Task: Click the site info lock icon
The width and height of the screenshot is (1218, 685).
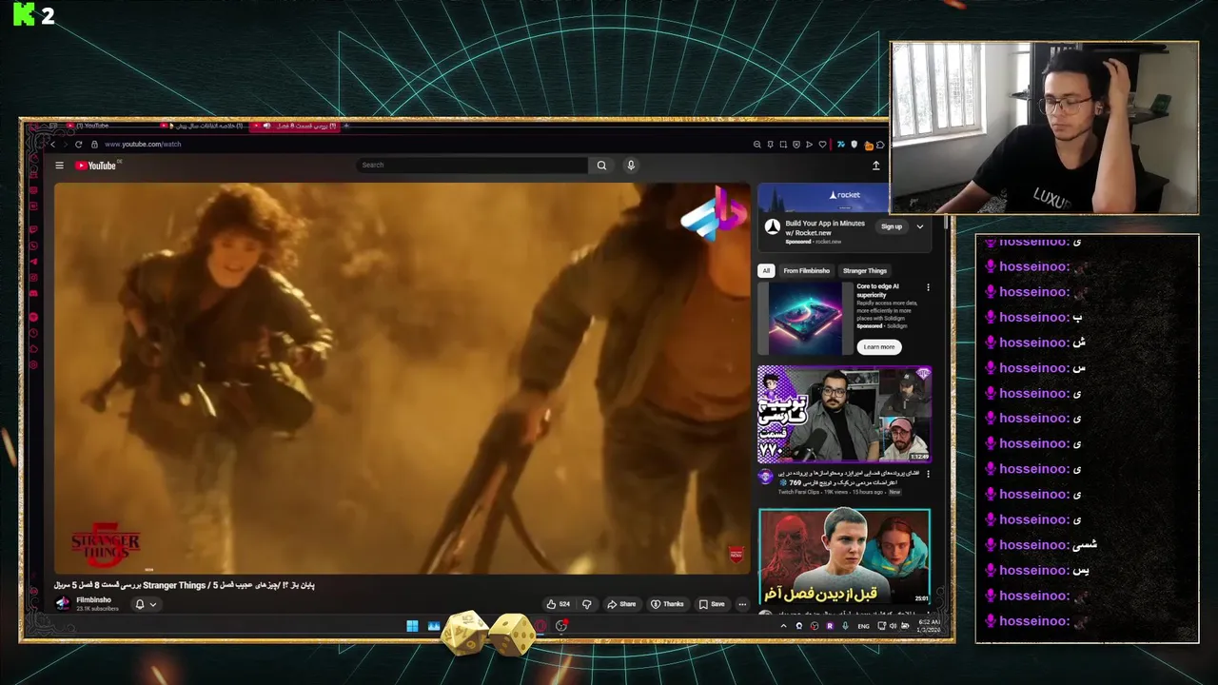Action: click(94, 145)
